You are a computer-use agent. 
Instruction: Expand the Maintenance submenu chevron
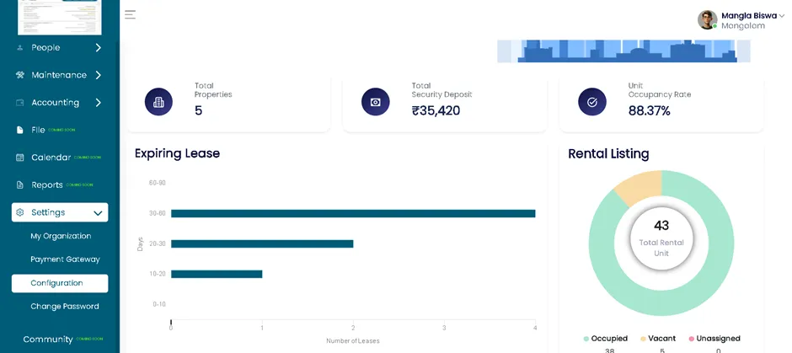(98, 75)
